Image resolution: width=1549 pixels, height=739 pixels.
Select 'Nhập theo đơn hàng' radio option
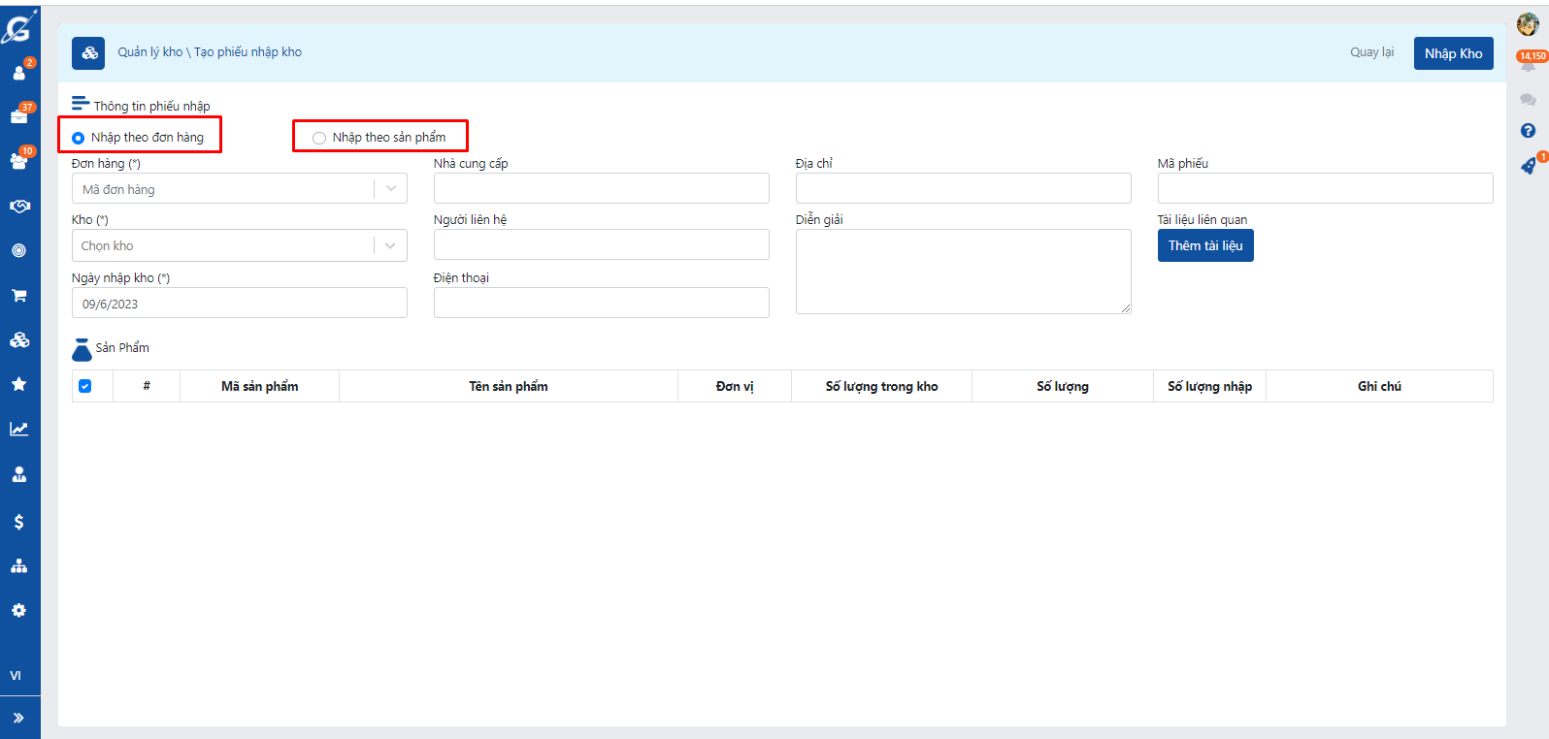tap(79, 138)
